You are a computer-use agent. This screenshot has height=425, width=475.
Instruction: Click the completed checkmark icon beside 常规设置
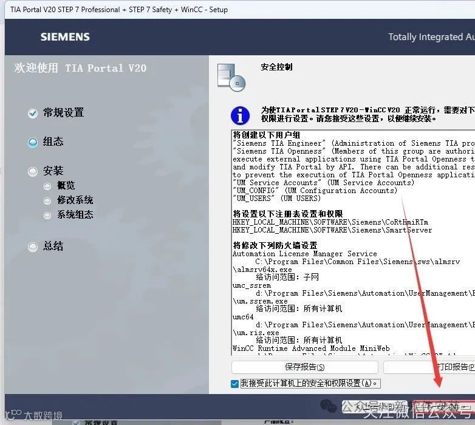coord(33,113)
